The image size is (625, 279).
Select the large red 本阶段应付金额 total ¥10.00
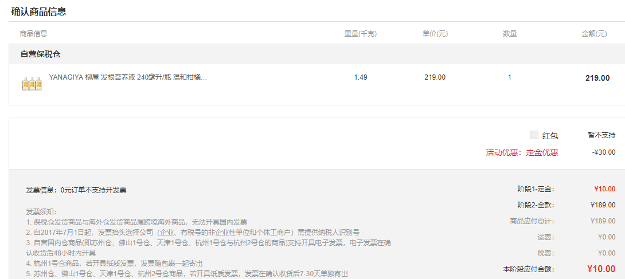click(601, 269)
